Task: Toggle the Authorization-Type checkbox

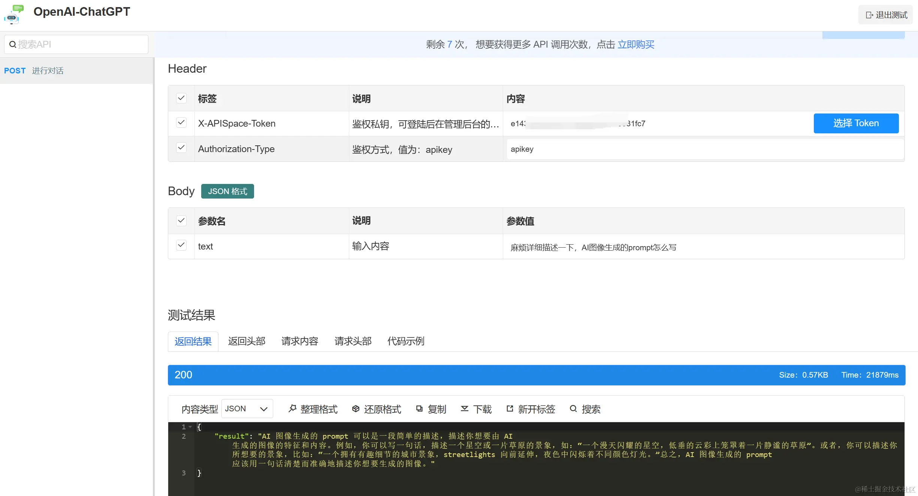Action: (181, 148)
